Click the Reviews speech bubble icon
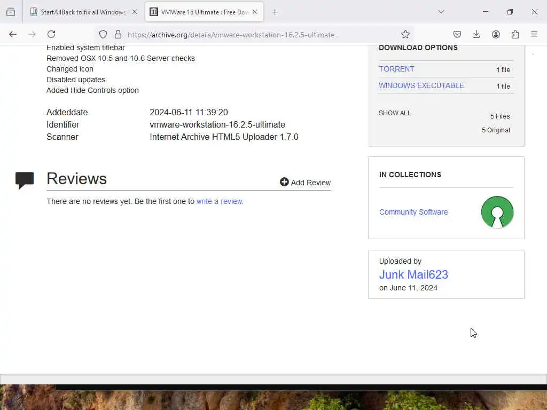Screen dimensions: 547x410 [25, 180]
